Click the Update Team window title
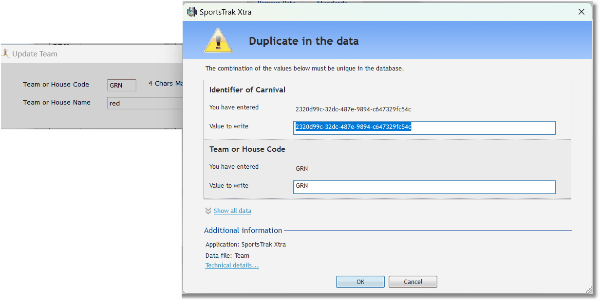This screenshot has height=301, width=600. (35, 54)
